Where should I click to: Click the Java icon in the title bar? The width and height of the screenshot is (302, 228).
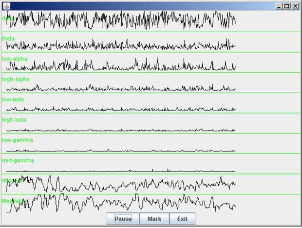pos(6,6)
